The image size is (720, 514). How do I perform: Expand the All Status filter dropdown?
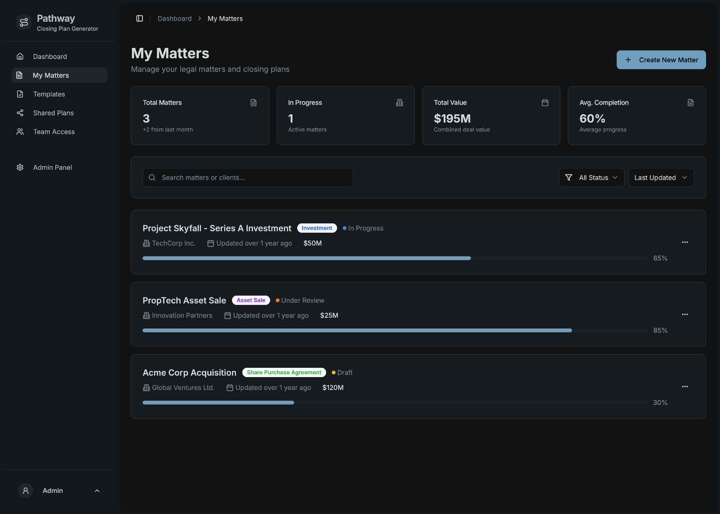(591, 178)
